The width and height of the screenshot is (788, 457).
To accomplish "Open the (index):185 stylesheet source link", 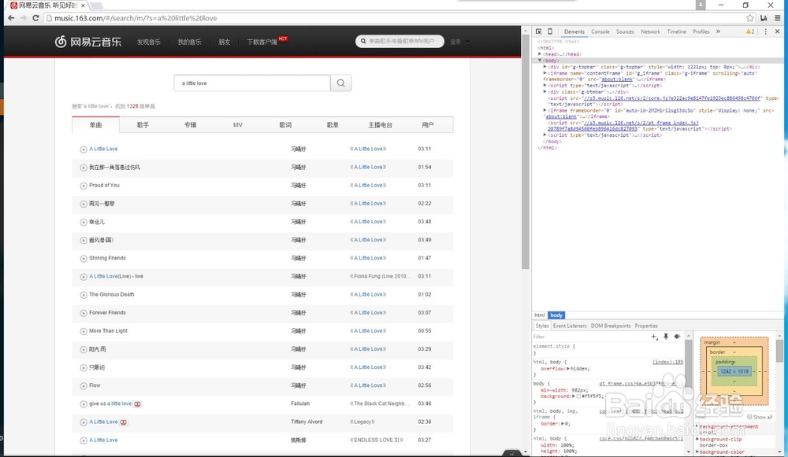I will tap(668, 362).
